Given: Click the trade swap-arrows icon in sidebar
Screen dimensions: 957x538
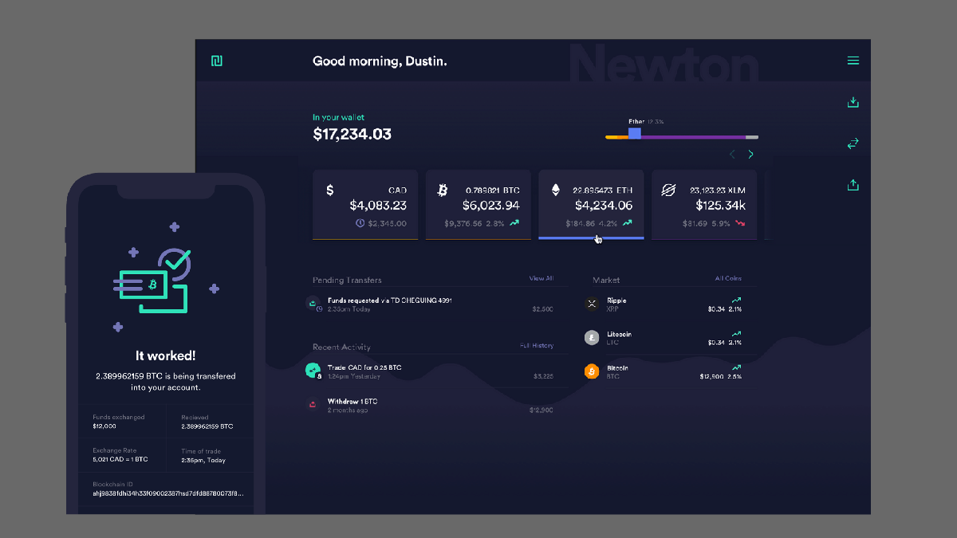Looking at the screenshot, I should click(853, 143).
